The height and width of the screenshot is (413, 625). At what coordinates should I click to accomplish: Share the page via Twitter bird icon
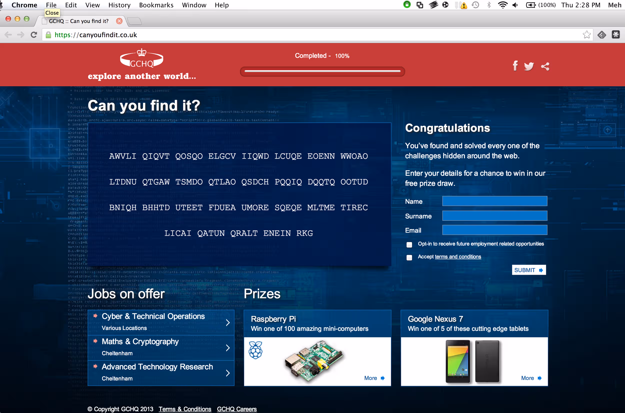click(x=529, y=66)
